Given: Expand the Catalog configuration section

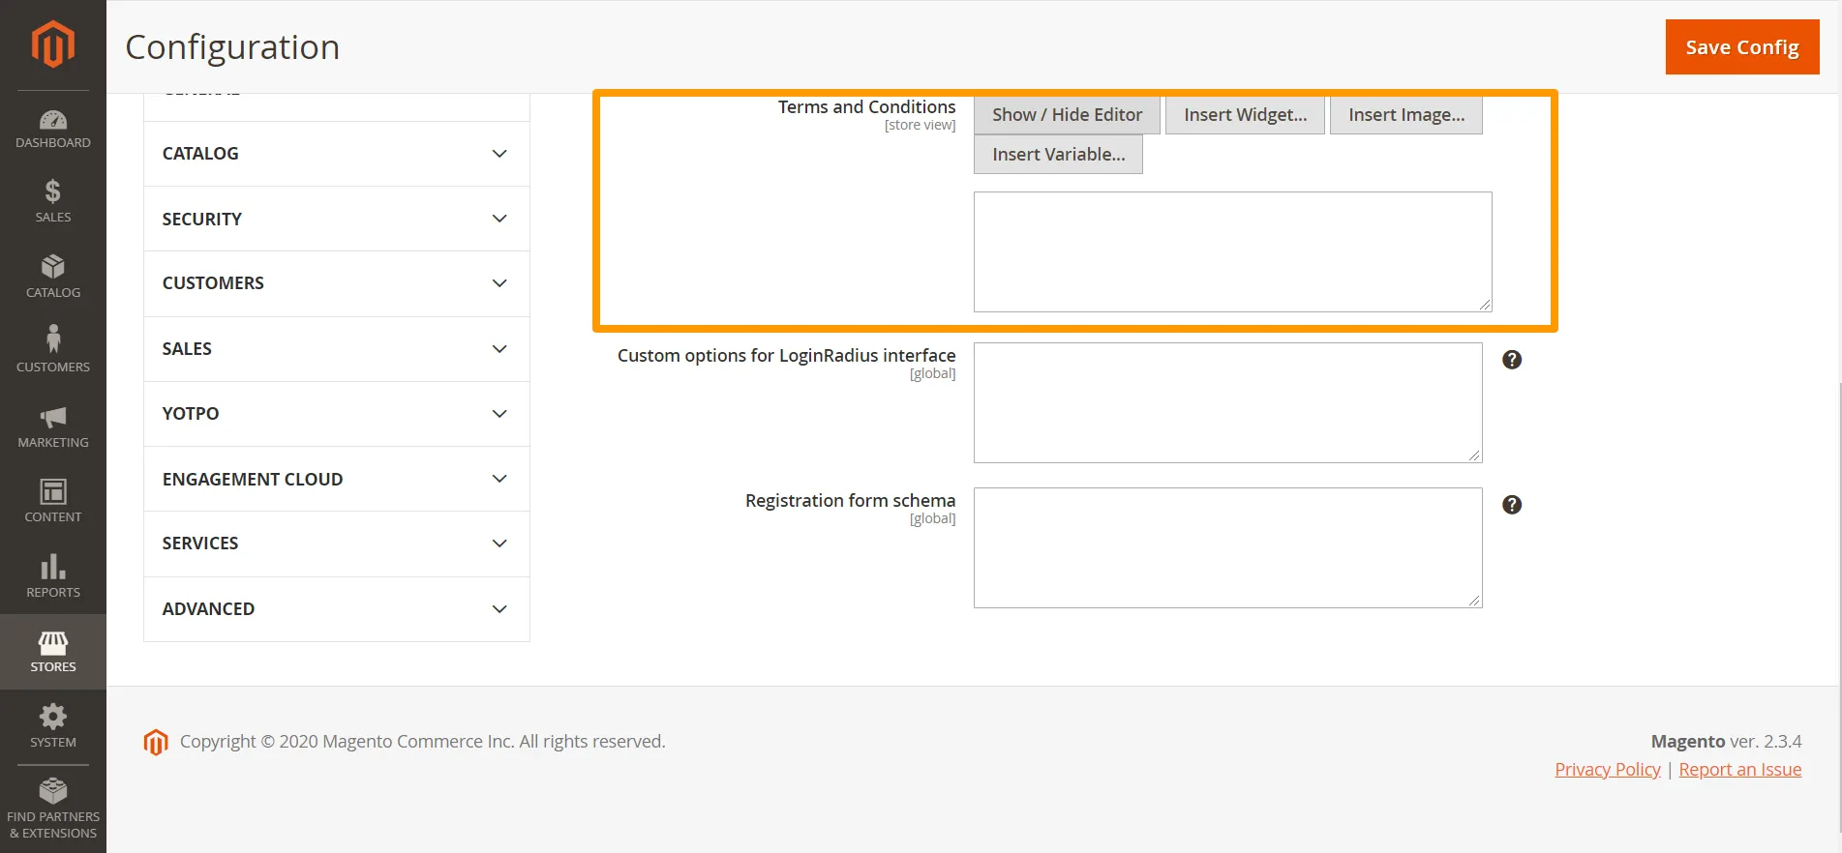Looking at the screenshot, I should pyautogui.click(x=336, y=154).
